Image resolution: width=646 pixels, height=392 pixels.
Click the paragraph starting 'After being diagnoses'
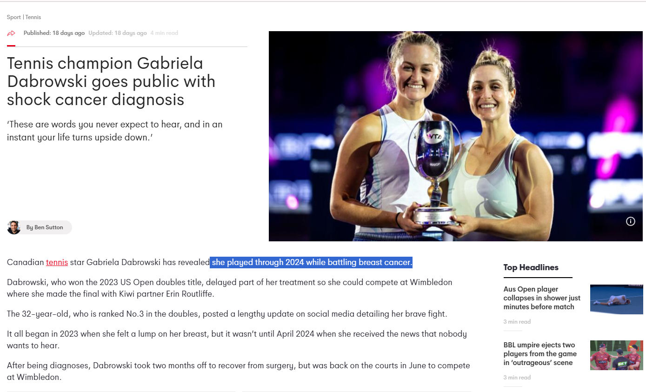coord(238,371)
